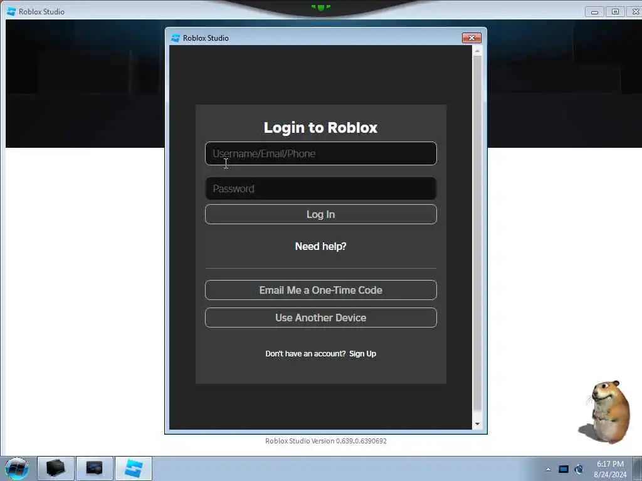Click the login dialog vertical scrollbar thumb
642x481 pixels.
tap(477, 233)
